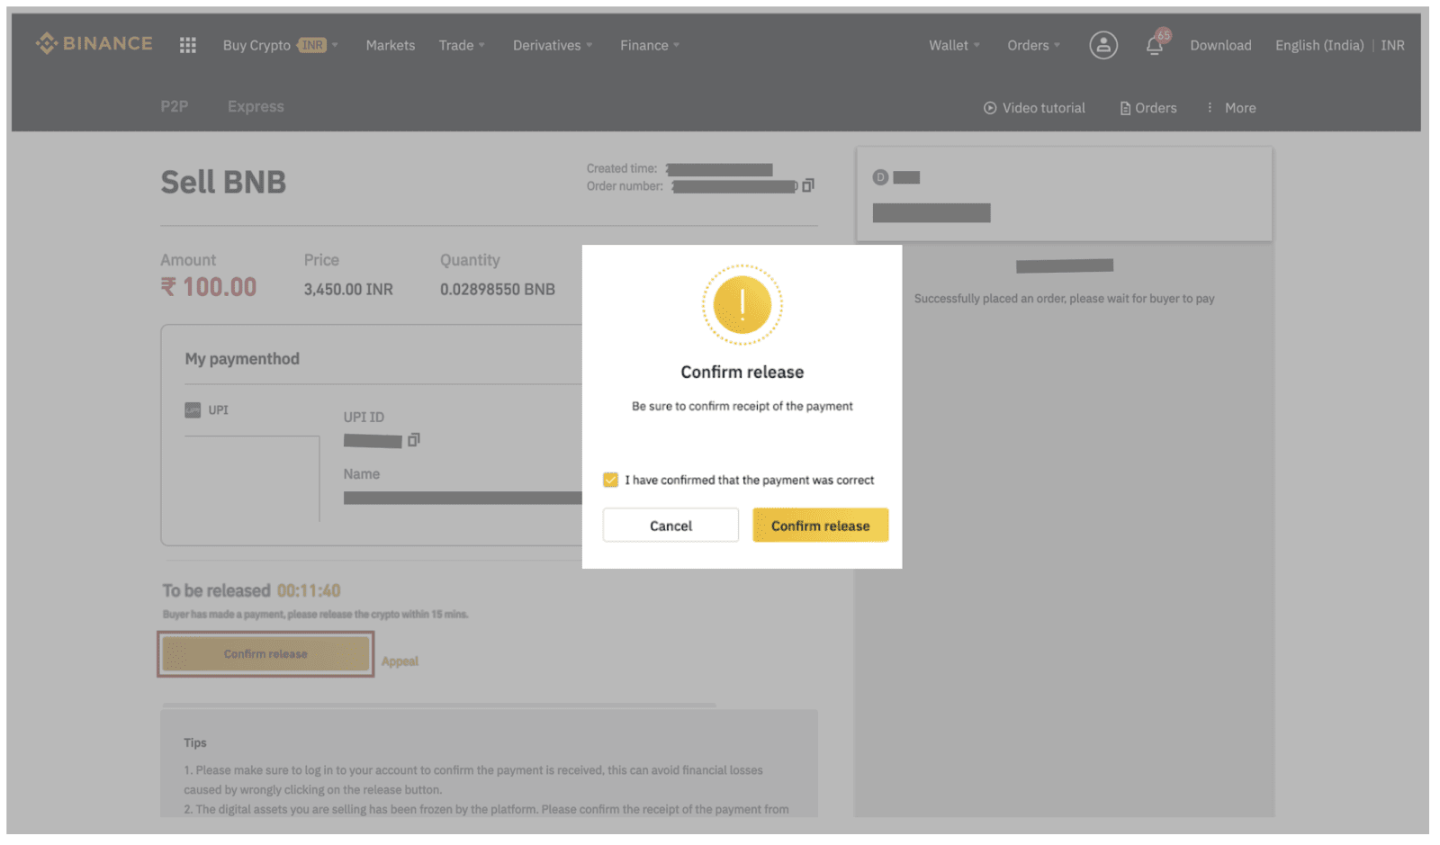The width and height of the screenshot is (1440, 845).
Task: Expand the Finance dropdown menu
Action: point(650,45)
